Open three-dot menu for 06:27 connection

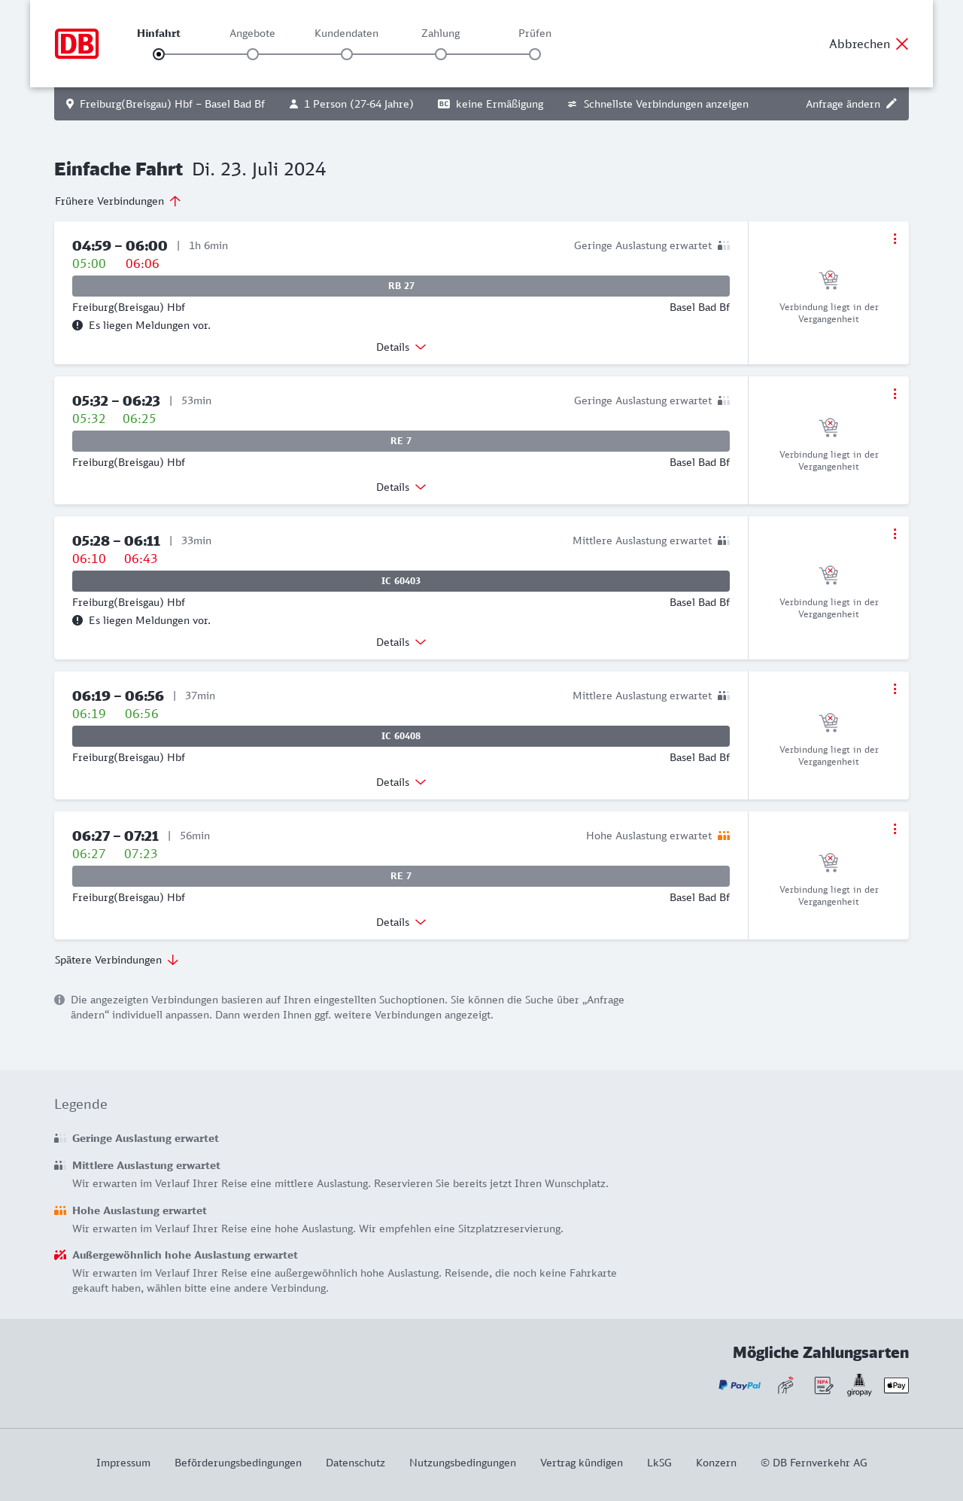(895, 829)
